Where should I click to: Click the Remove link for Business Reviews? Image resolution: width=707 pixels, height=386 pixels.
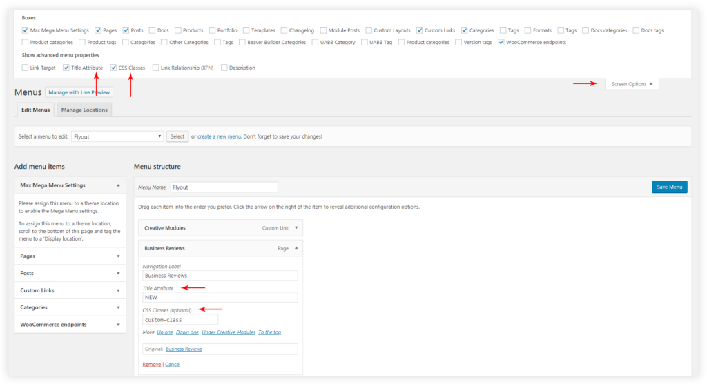[x=151, y=365]
